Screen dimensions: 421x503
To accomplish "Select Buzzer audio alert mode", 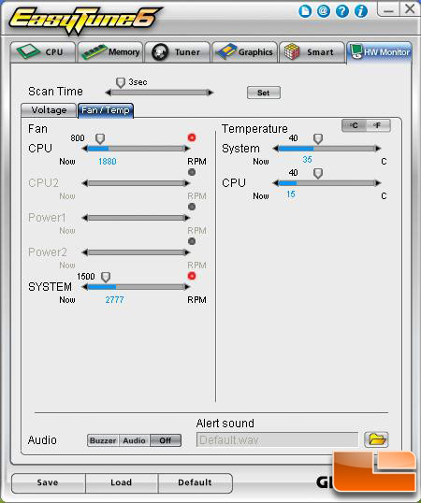I will click(x=103, y=440).
